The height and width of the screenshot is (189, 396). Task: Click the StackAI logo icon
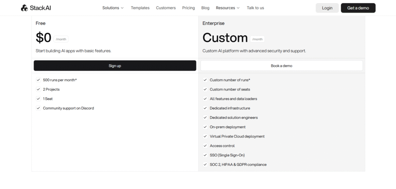[24, 8]
